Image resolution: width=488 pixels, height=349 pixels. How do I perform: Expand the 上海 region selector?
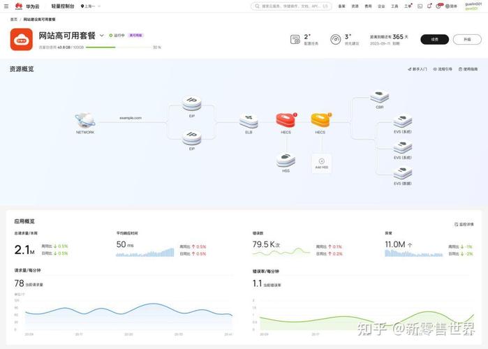tap(91, 6)
